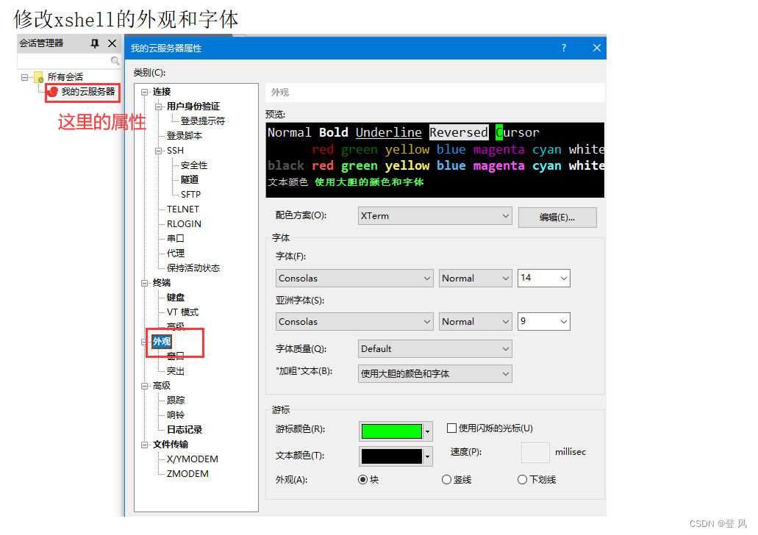Select VT 模式 under 终端
Image resolution: width=758 pixels, height=535 pixels.
tap(183, 312)
